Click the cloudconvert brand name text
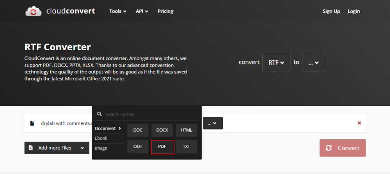Image resolution: width=390 pixels, height=174 pixels. (70, 11)
